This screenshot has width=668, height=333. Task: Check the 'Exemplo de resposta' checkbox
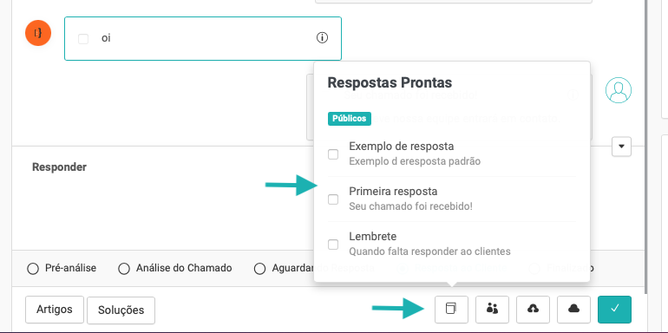[x=333, y=154]
